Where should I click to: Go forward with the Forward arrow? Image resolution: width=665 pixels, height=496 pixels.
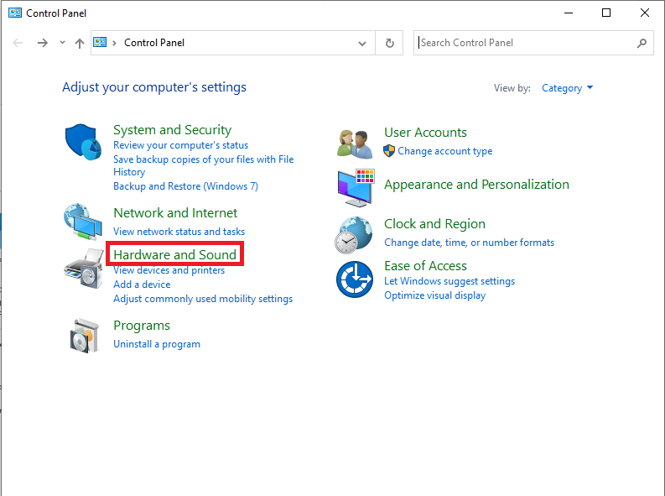tap(43, 43)
